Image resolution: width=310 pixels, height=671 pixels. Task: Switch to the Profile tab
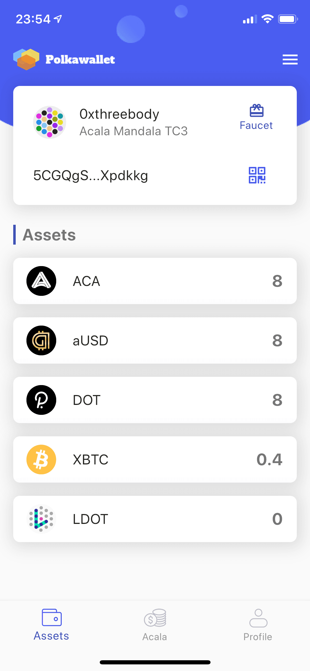[258, 625]
